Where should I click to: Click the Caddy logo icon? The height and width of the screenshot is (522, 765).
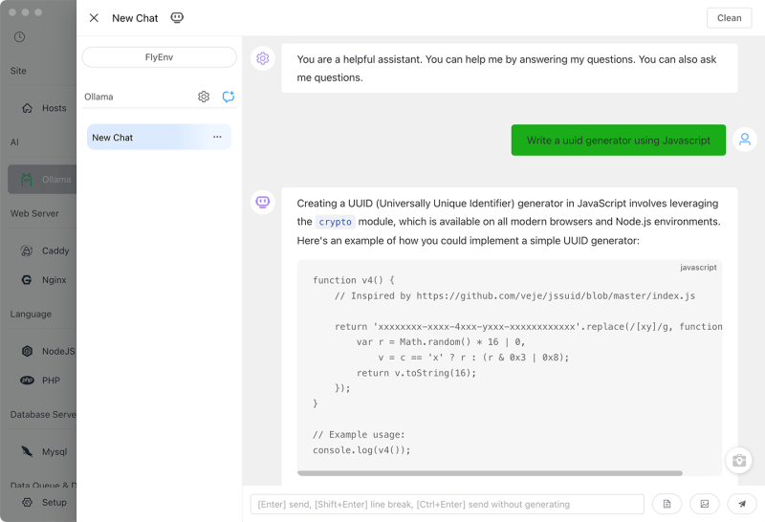(x=27, y=250)
